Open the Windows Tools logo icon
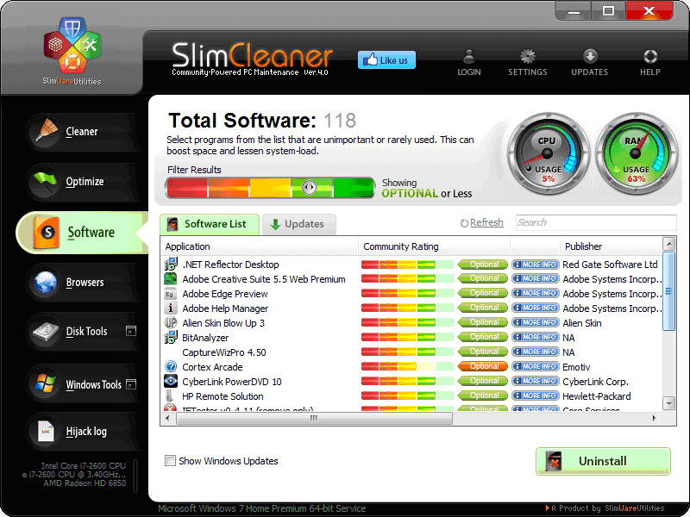 coord(46,383)
